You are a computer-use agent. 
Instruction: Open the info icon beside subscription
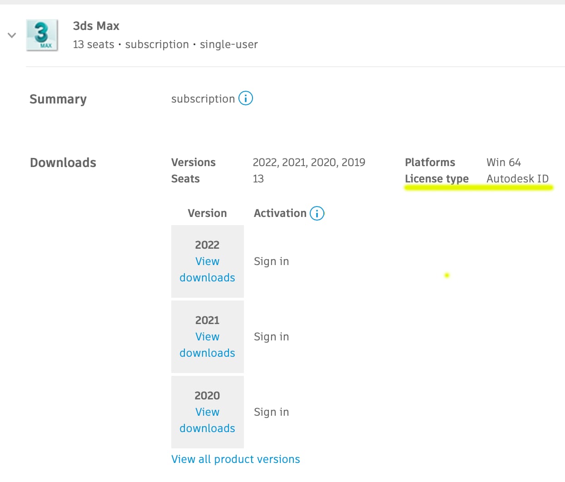click(246, 98)
